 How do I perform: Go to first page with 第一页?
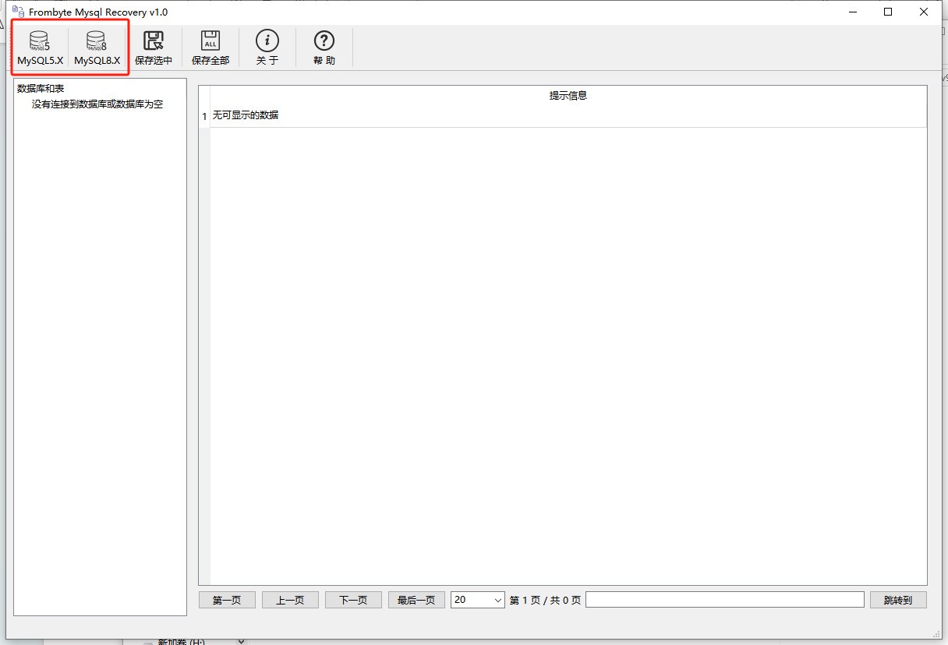227,600
